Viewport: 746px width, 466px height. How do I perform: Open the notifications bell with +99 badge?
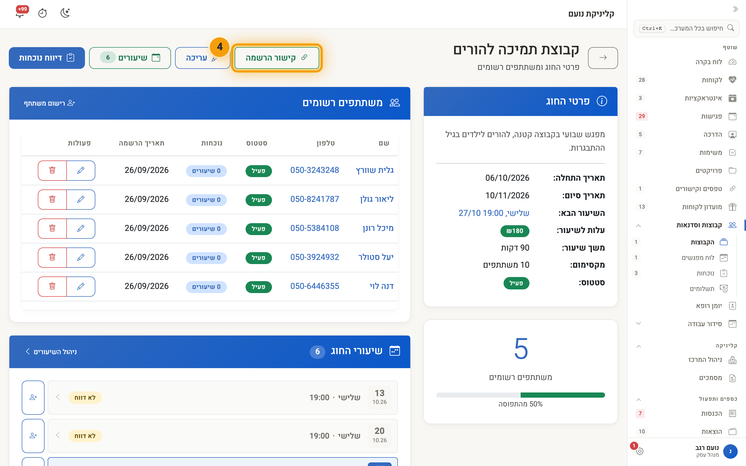pos(20,13)
